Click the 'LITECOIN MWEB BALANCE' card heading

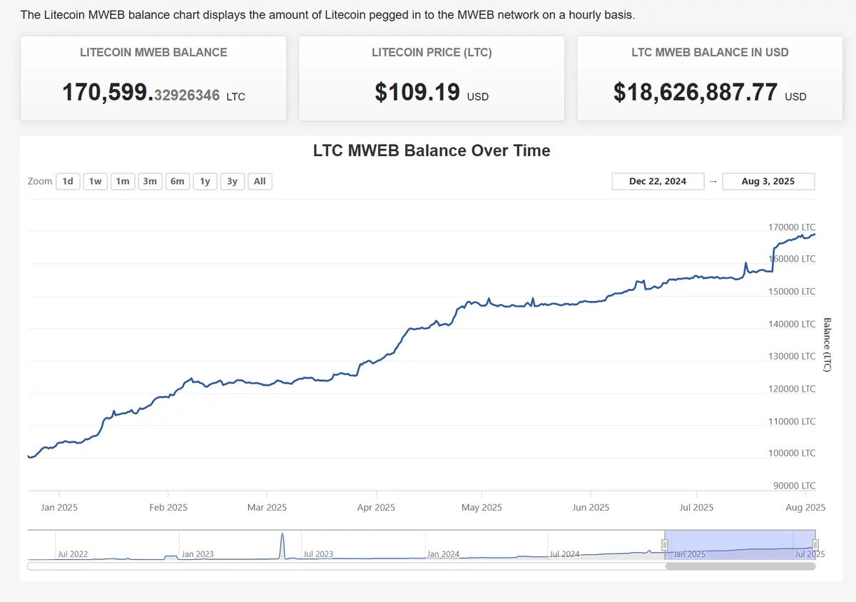tap(153, 52)
